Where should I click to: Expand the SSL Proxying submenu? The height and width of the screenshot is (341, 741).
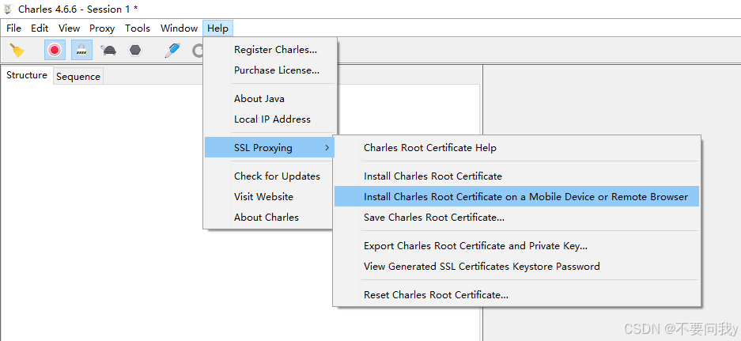[270, 148]
